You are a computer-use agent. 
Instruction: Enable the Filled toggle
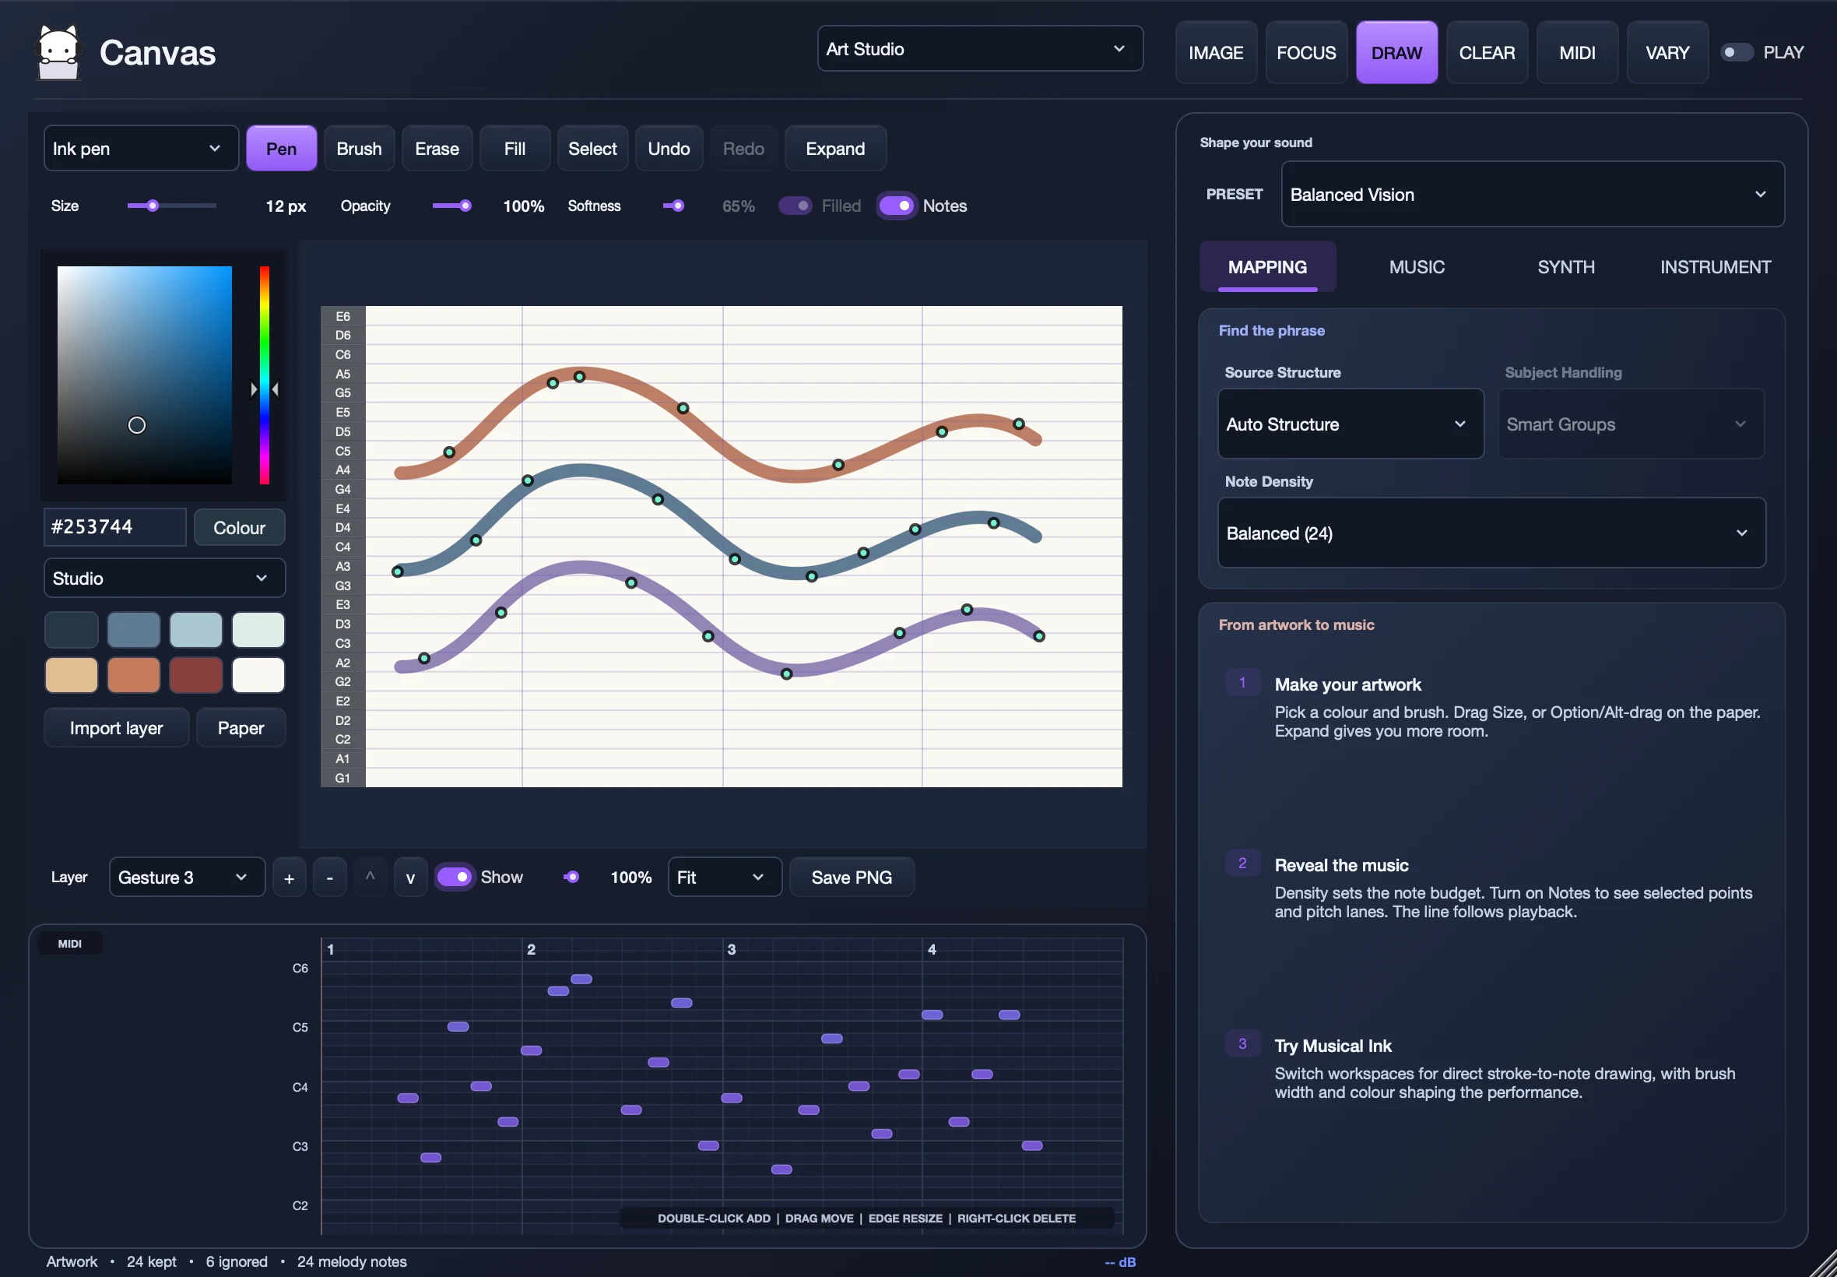coord(795,206)
